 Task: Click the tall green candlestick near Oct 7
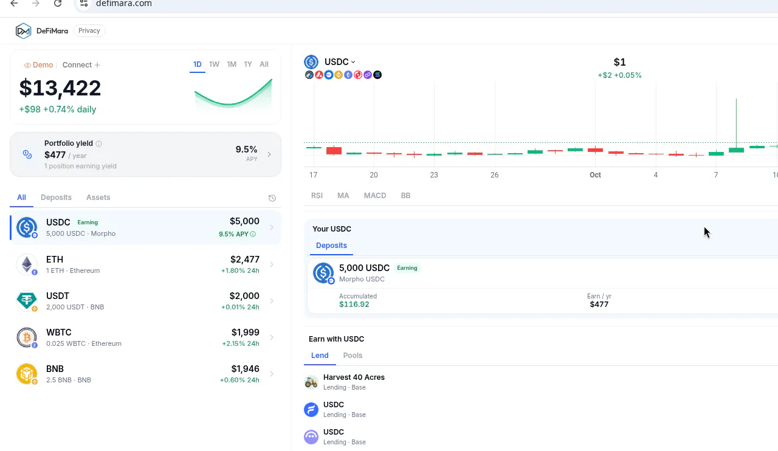(x=736, y=125)
